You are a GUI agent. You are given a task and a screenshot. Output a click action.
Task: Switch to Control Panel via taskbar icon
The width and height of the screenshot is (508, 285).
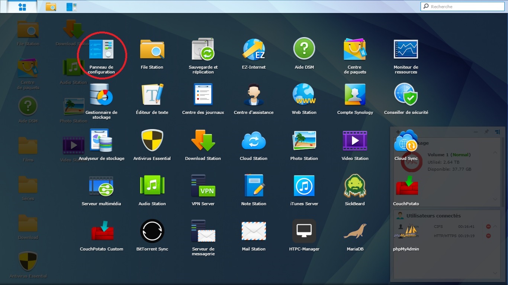pos(71,7)
